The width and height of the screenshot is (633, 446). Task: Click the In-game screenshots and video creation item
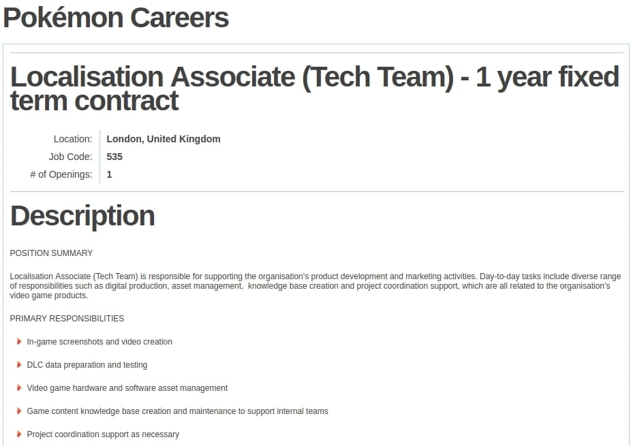pyautogui.click(x=99, y=342)
